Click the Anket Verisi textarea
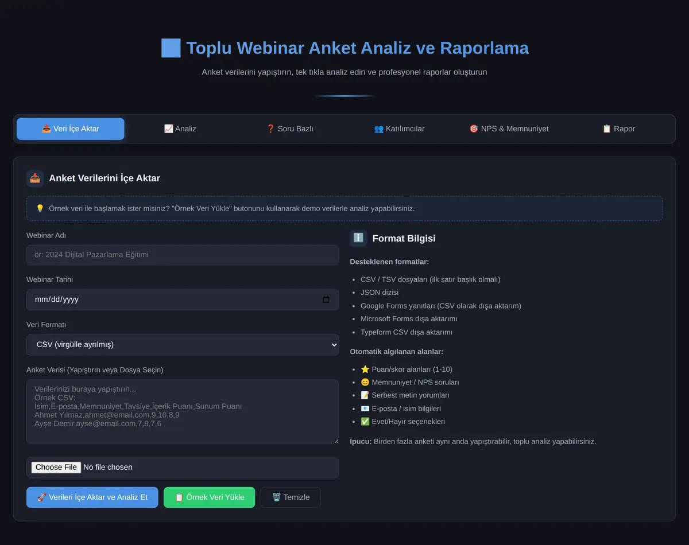 [183, 411]
